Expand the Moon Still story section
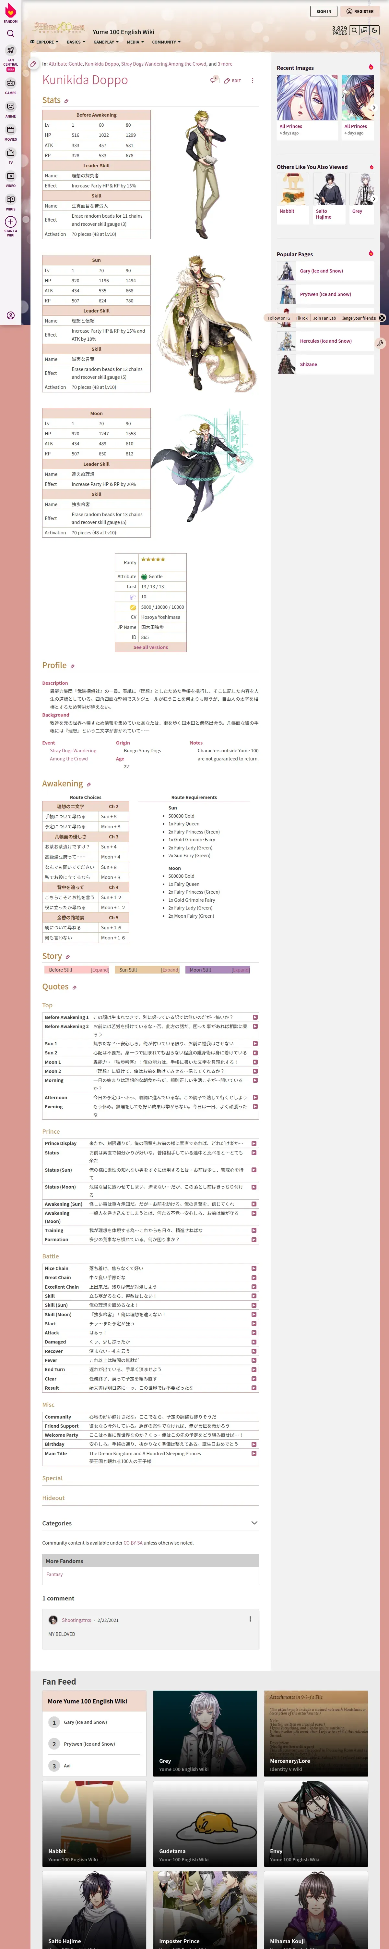This screenshot has width=389, height=1949. click(x=240, y=969)
